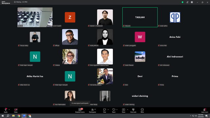Click the pen icon in title bar

pyautogui.click(x=187, y=2)
